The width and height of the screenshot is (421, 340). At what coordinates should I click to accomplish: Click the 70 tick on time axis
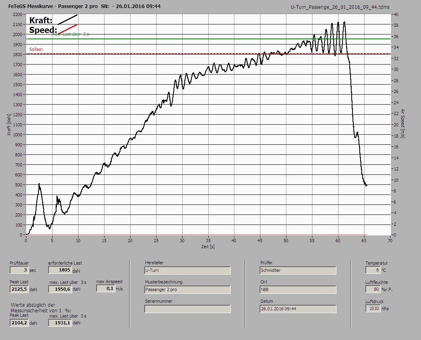point(390,241)
